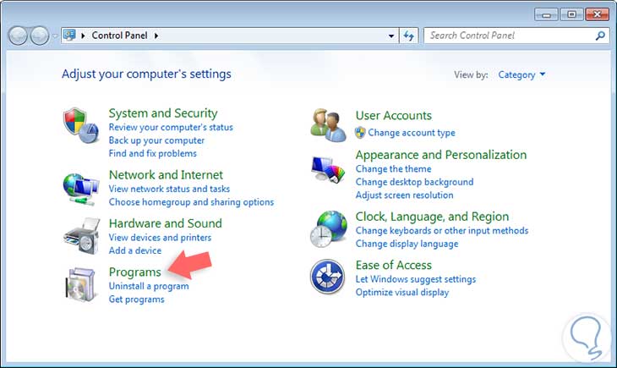Viewport: 617px width, 368px height.
Task: Open the Clock, Language, and Region globe icon
Action: [328, 228]
